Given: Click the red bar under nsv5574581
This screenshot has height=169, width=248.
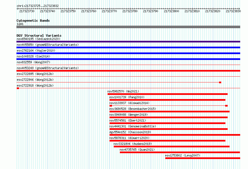Looking at the screenshot, I should [x=167, y=123].
